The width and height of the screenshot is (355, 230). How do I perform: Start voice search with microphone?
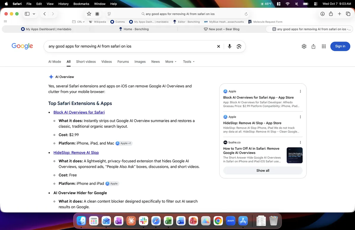(x=230, y=46)
